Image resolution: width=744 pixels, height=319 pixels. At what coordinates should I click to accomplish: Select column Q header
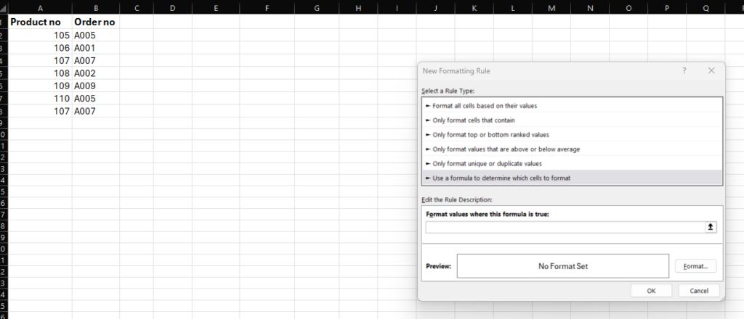point(705,7)
